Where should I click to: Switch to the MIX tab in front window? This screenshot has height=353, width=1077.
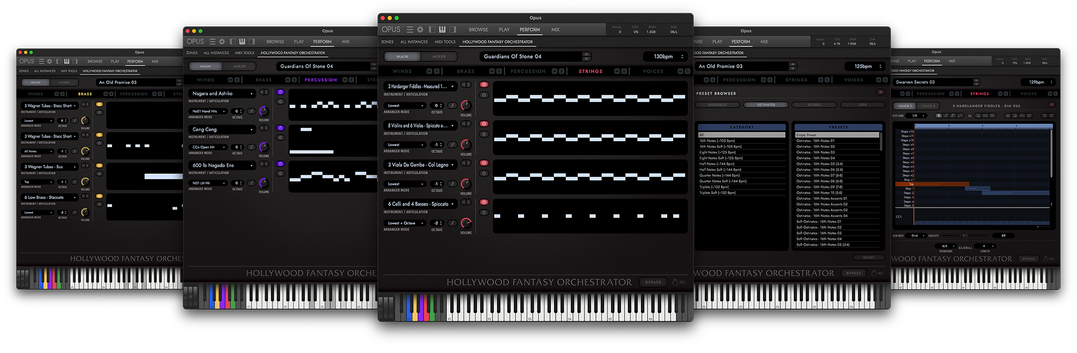coord(555,30)
